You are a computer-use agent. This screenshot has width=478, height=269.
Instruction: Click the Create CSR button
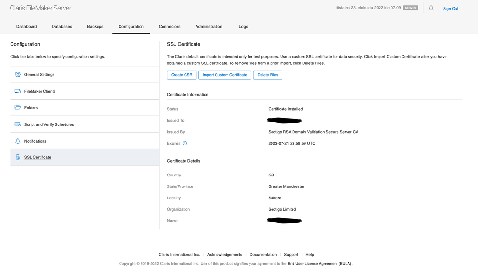coord(182,75)
